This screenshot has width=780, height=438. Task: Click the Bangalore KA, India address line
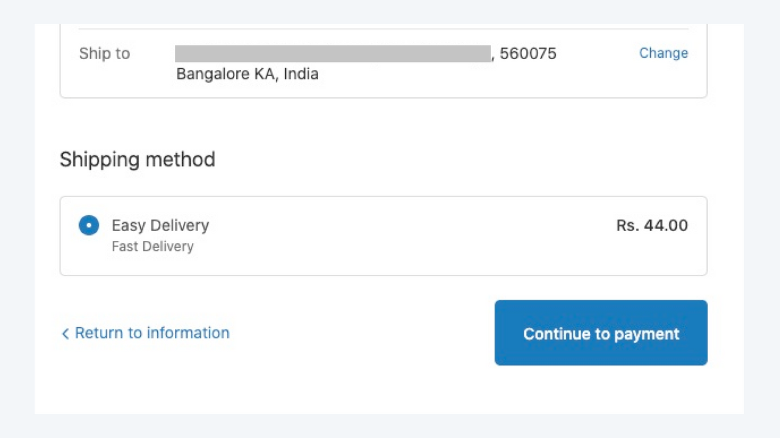click(x=247, y=74)
